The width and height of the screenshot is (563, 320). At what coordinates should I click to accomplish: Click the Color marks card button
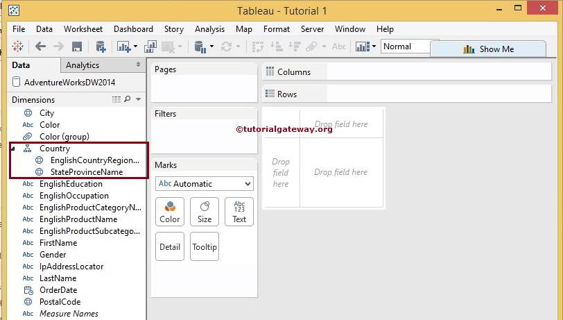(170, 212)
